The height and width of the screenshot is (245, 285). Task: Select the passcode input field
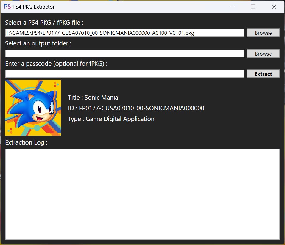click(124, 74)
